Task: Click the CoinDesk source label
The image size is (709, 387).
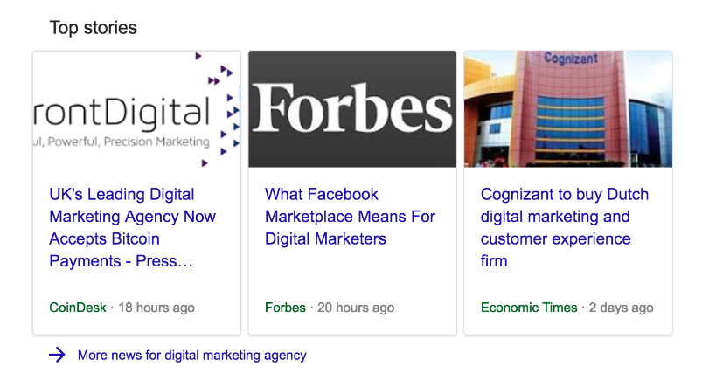Action: click(x=78, y=308)
